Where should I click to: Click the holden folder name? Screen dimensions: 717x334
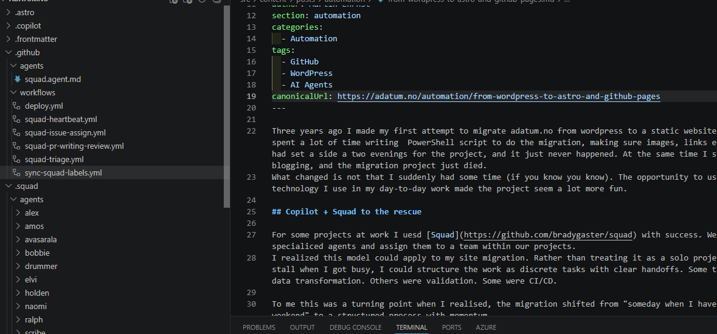(37, 293)
